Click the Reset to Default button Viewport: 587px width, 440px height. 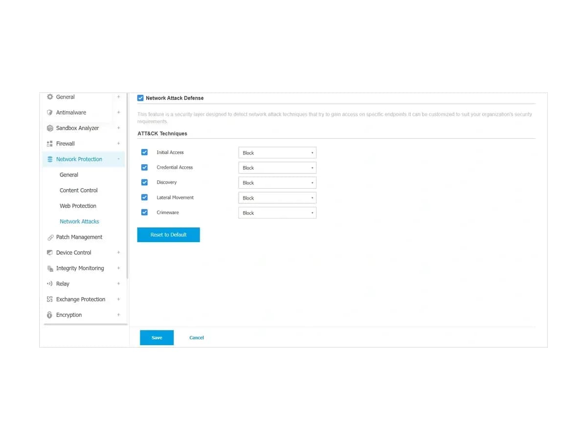168,235
